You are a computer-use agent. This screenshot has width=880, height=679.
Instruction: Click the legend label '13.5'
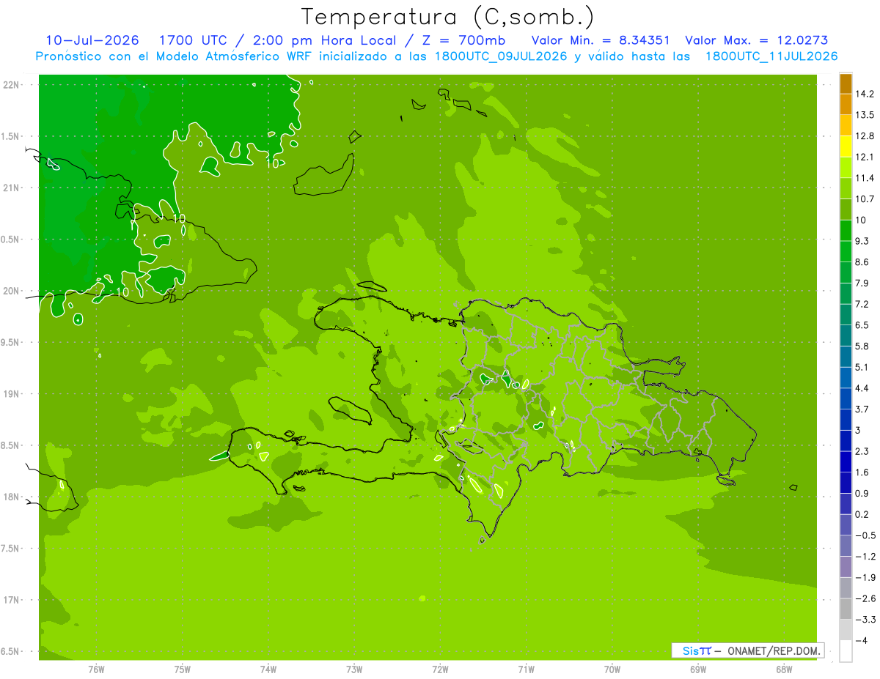tap(865, 115)
